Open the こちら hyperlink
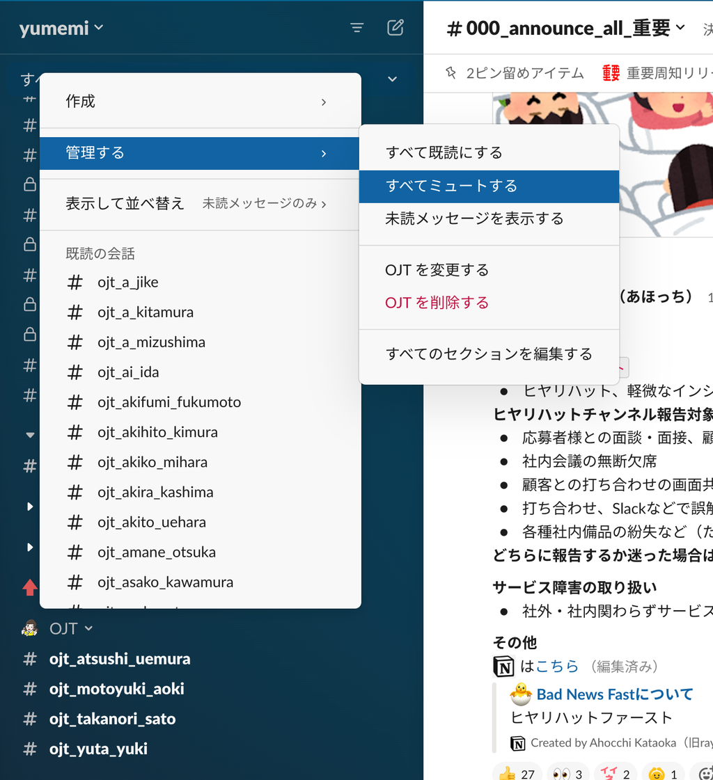Image resolution: width=713 pixels, height=780 pixels. click(557, 666)
